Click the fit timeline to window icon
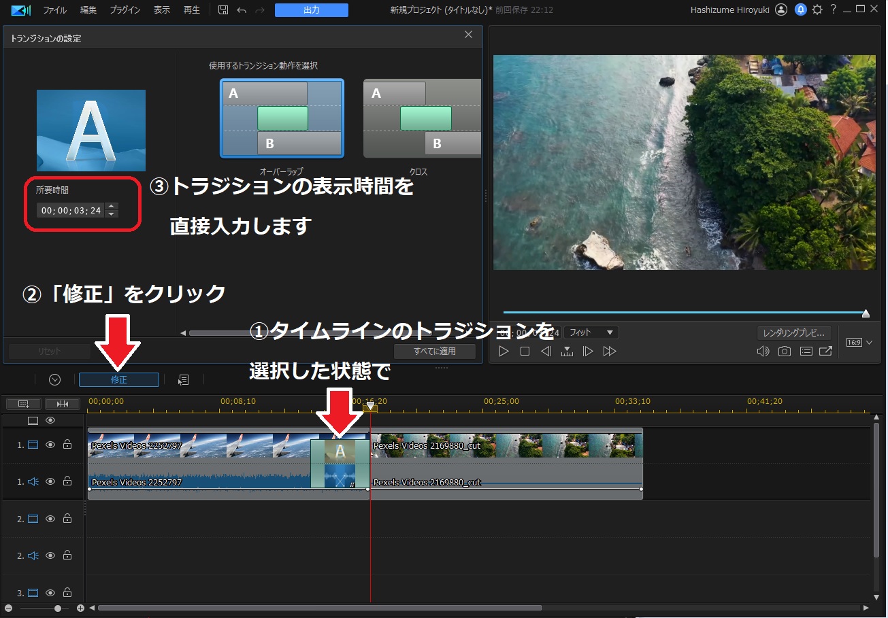This screenshot has height=618, width=888. (63, 404)
